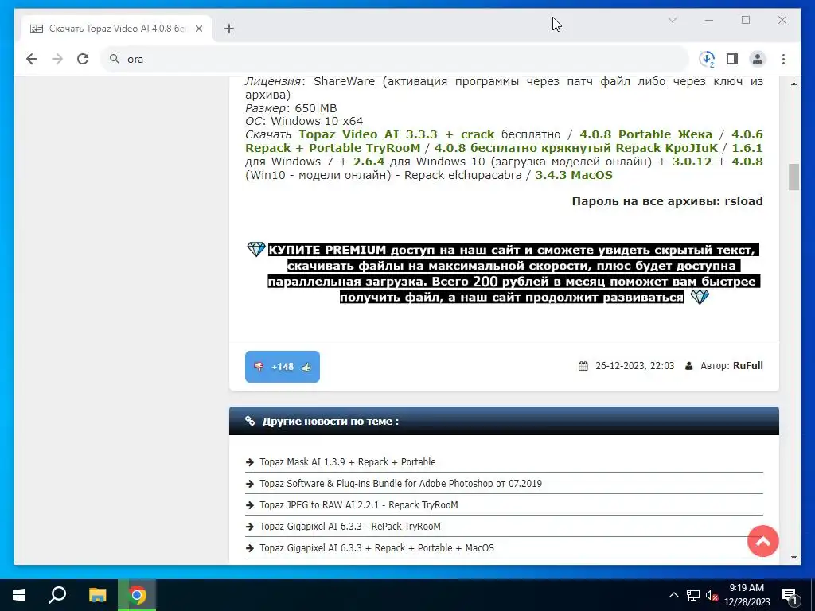Show hidden system tray icons
815x611 pixels.
point(673,595)
